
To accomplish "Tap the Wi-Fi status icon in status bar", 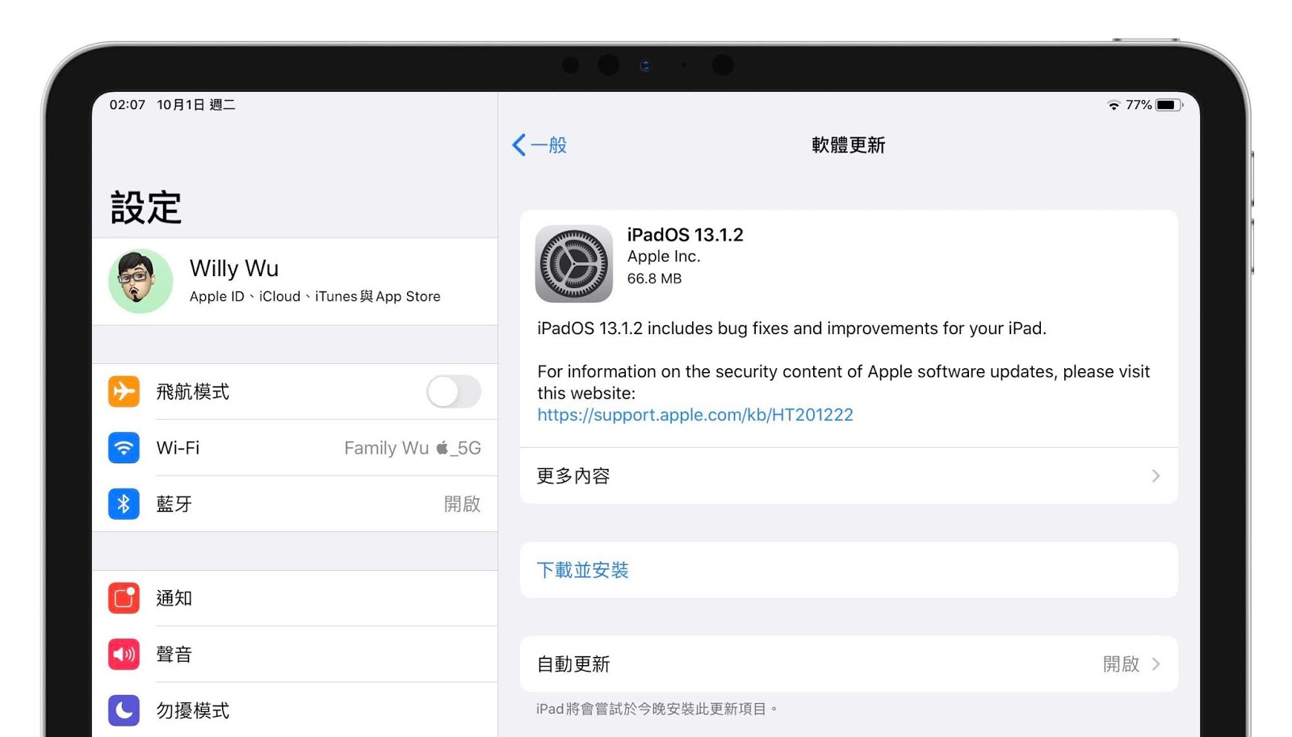I will point(1114,105).
